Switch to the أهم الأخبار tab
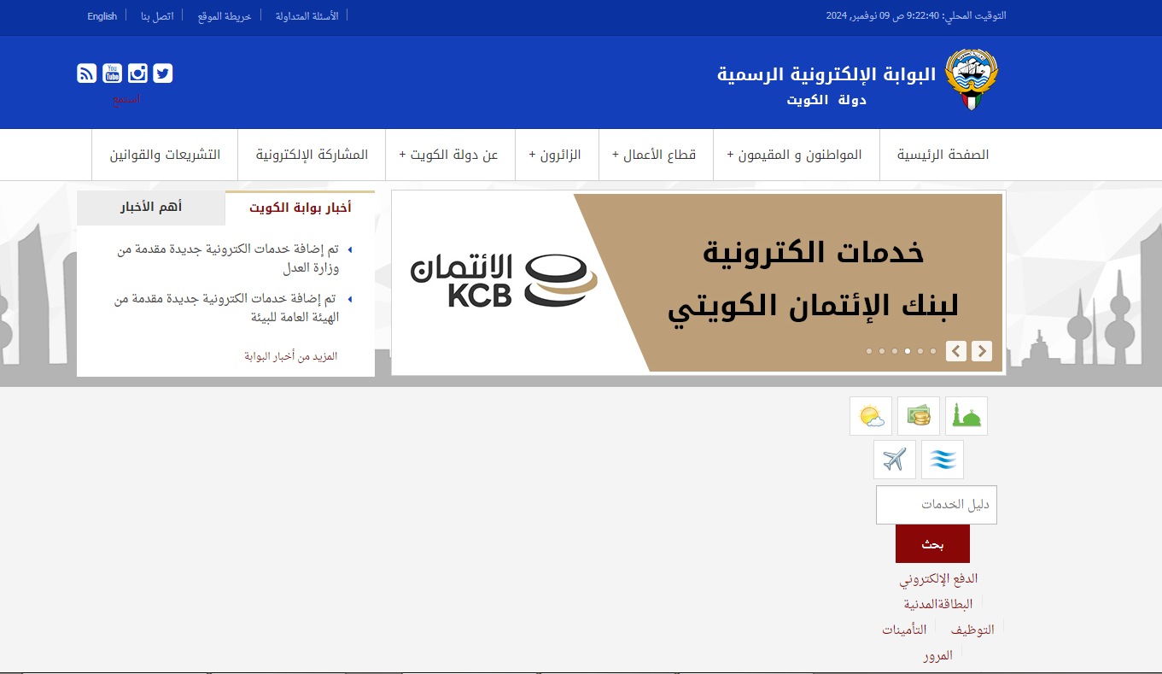The image size is (1162, 674). click(x=151, y=208)
